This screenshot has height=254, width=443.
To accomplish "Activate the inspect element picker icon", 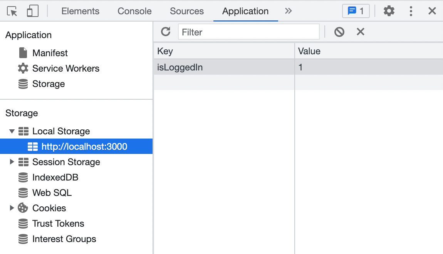I will click(x=12, y=11).
